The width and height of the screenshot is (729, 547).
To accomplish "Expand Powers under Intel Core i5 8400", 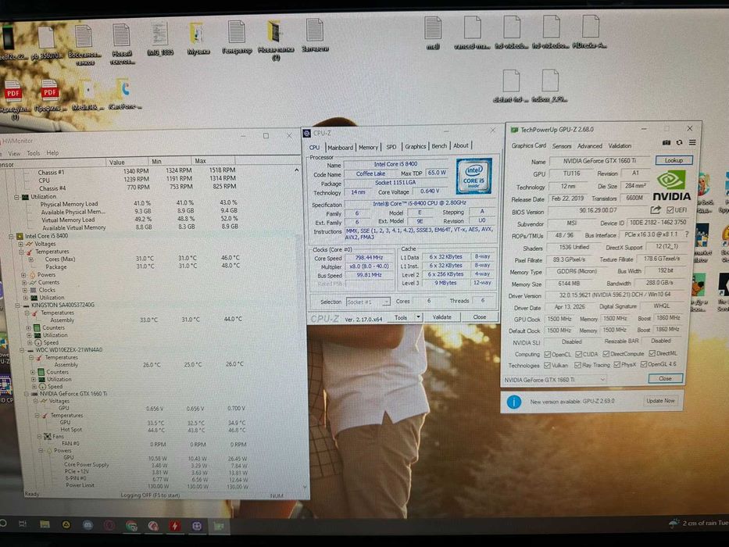I will [23, 275].
